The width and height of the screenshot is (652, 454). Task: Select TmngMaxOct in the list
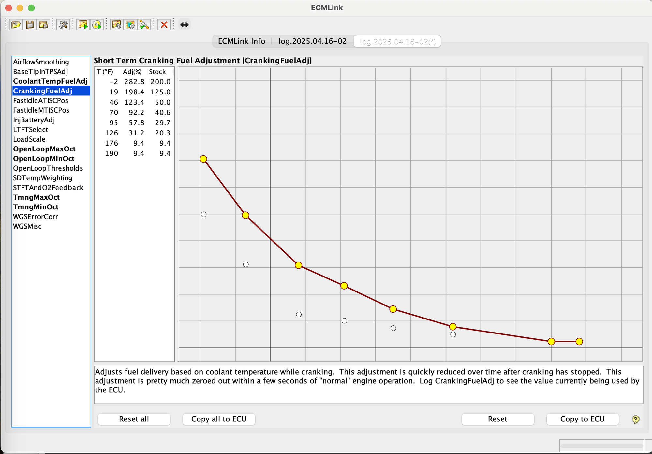[51, 197]
